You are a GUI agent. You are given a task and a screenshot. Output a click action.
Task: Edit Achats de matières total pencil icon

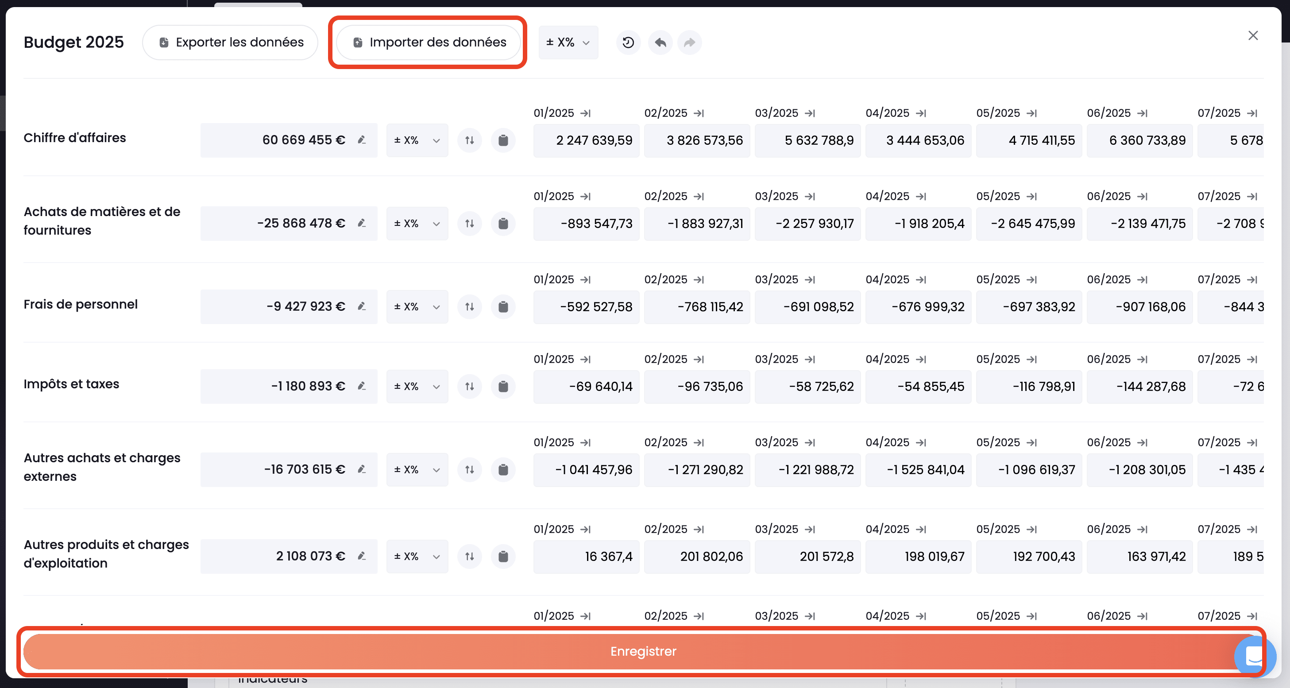pyautogui.click(x=362, y=223)
